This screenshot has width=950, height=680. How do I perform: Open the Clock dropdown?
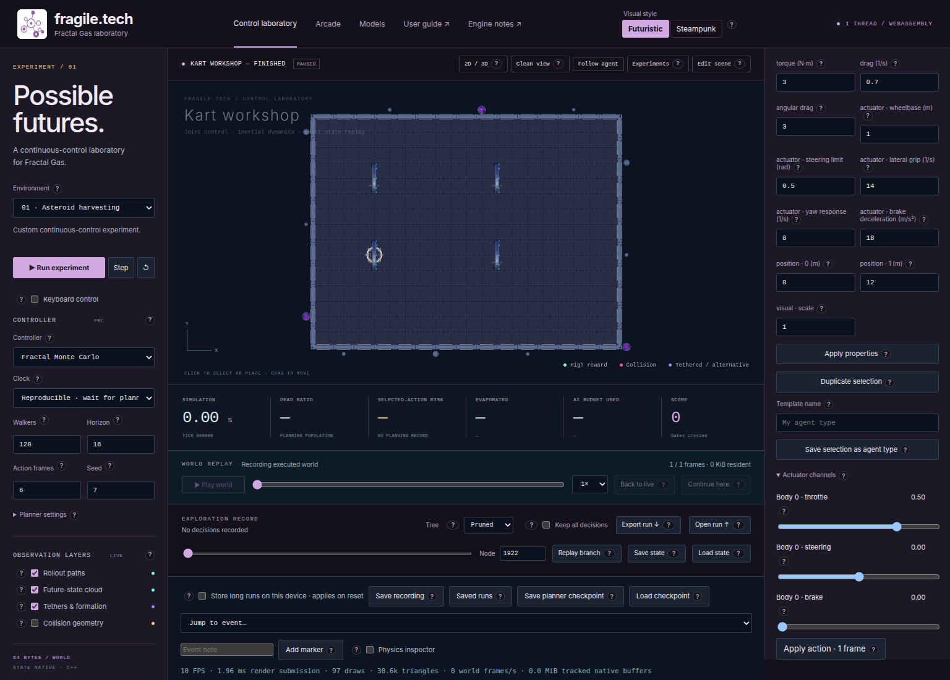tap(83, 398)
